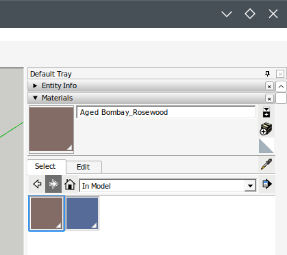The image size is (287, 255).
Task: Close the Materials panel
Action: pos(269,98)
